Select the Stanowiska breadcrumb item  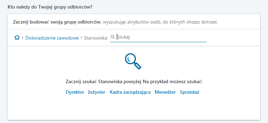(x=96, y=38)
